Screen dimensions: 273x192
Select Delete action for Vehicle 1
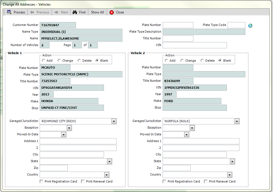79,61
